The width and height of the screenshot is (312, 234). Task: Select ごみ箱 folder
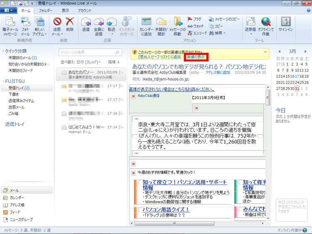[x=13, y=113]
